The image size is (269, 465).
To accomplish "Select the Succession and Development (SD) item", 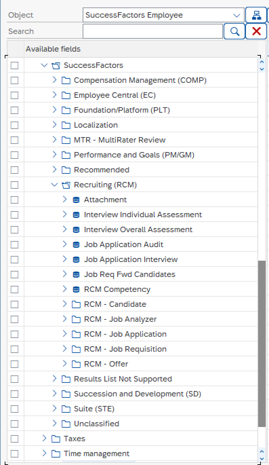I will click(138, 394).
